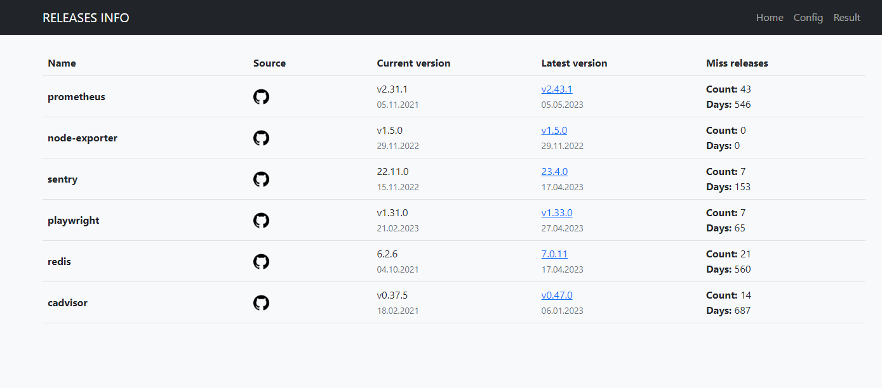Click the Miss releases column header
The height and width of the screenshot is (388, 882).
pyautogui.click(x=737, y=63)
